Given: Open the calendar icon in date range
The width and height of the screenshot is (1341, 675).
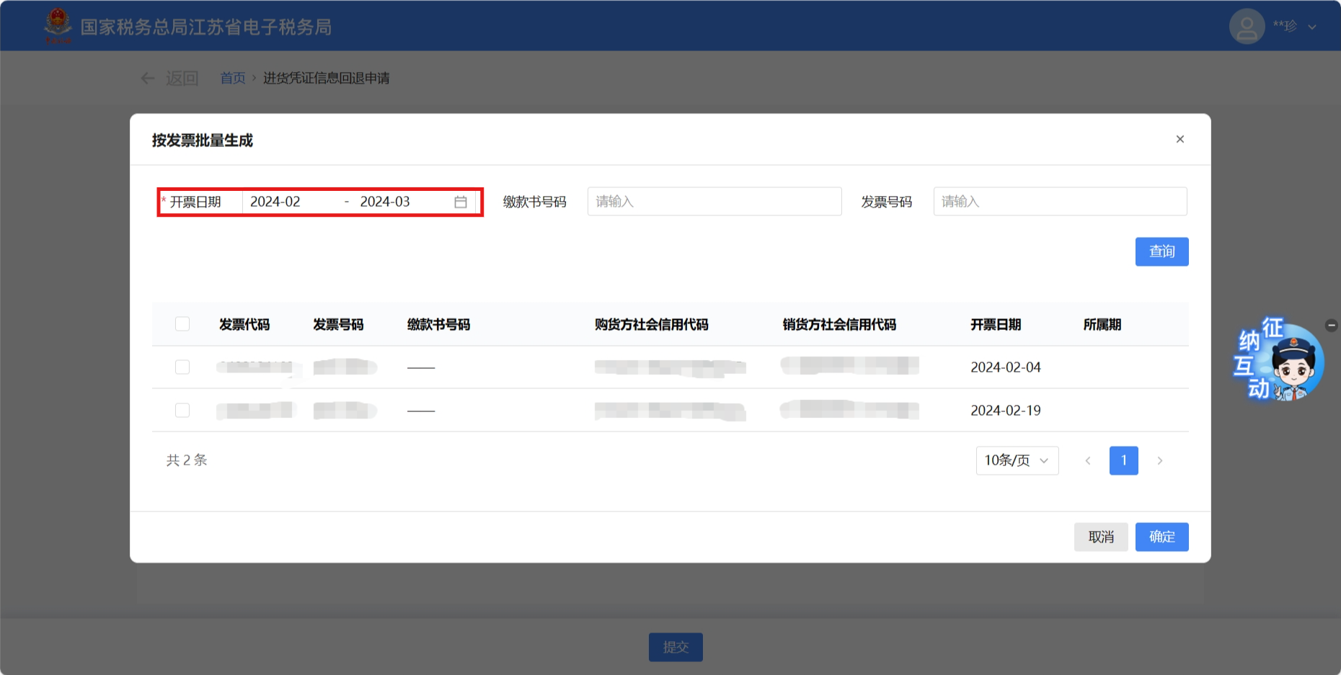Looking at the screenshot, I should coord(461,202).
